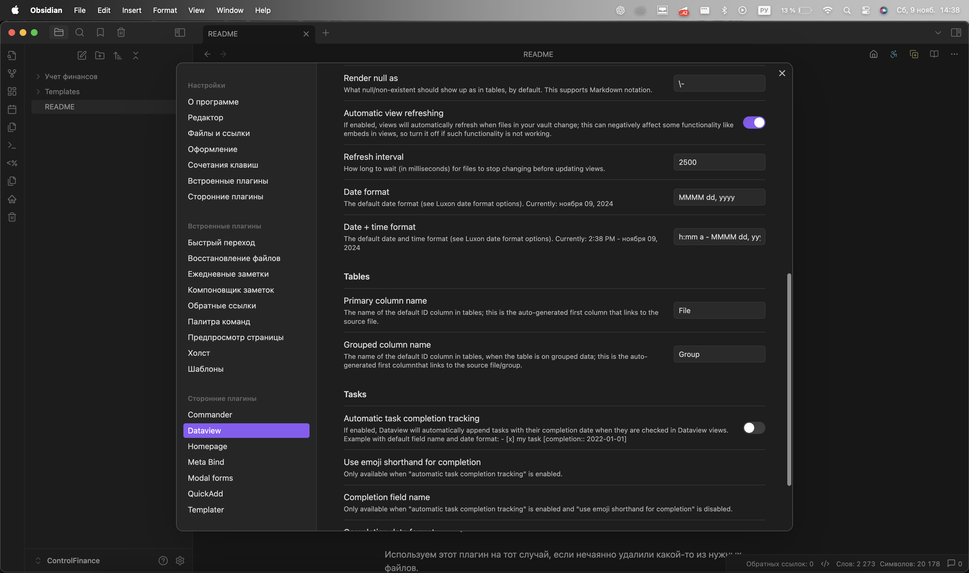Screen dimensions: 969x573
Task: Open the search pane icon
Action: (80, 33)
